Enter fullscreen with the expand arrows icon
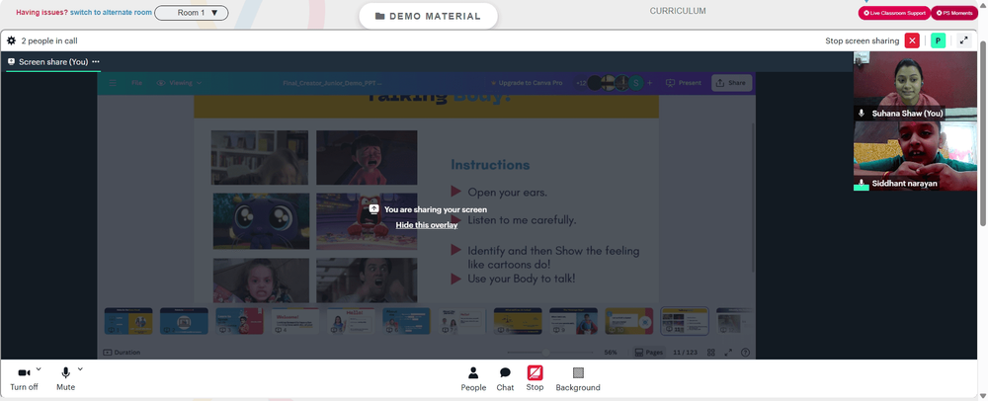This screenshot has width=988, height=401. (963, 40)
